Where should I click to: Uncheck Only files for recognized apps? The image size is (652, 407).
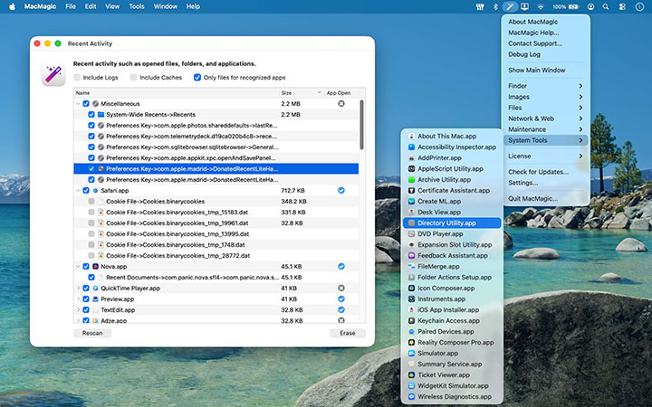197,78
